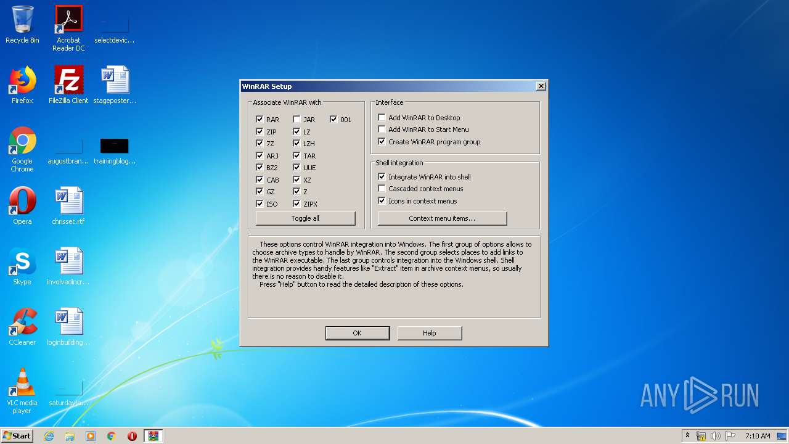Viewport: 789px width, 444px height.
Task: Uncheck the XZ association checkbox
Action: point(296,179)
